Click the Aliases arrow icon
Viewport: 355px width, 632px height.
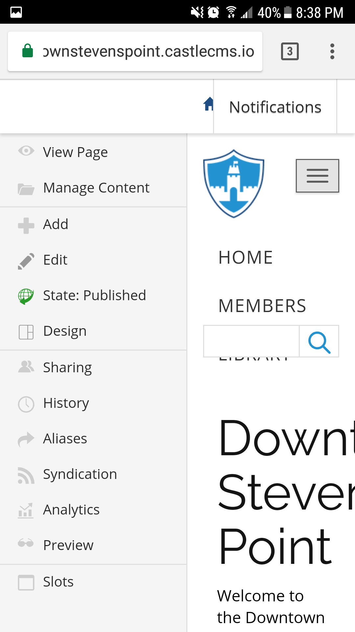26,439
